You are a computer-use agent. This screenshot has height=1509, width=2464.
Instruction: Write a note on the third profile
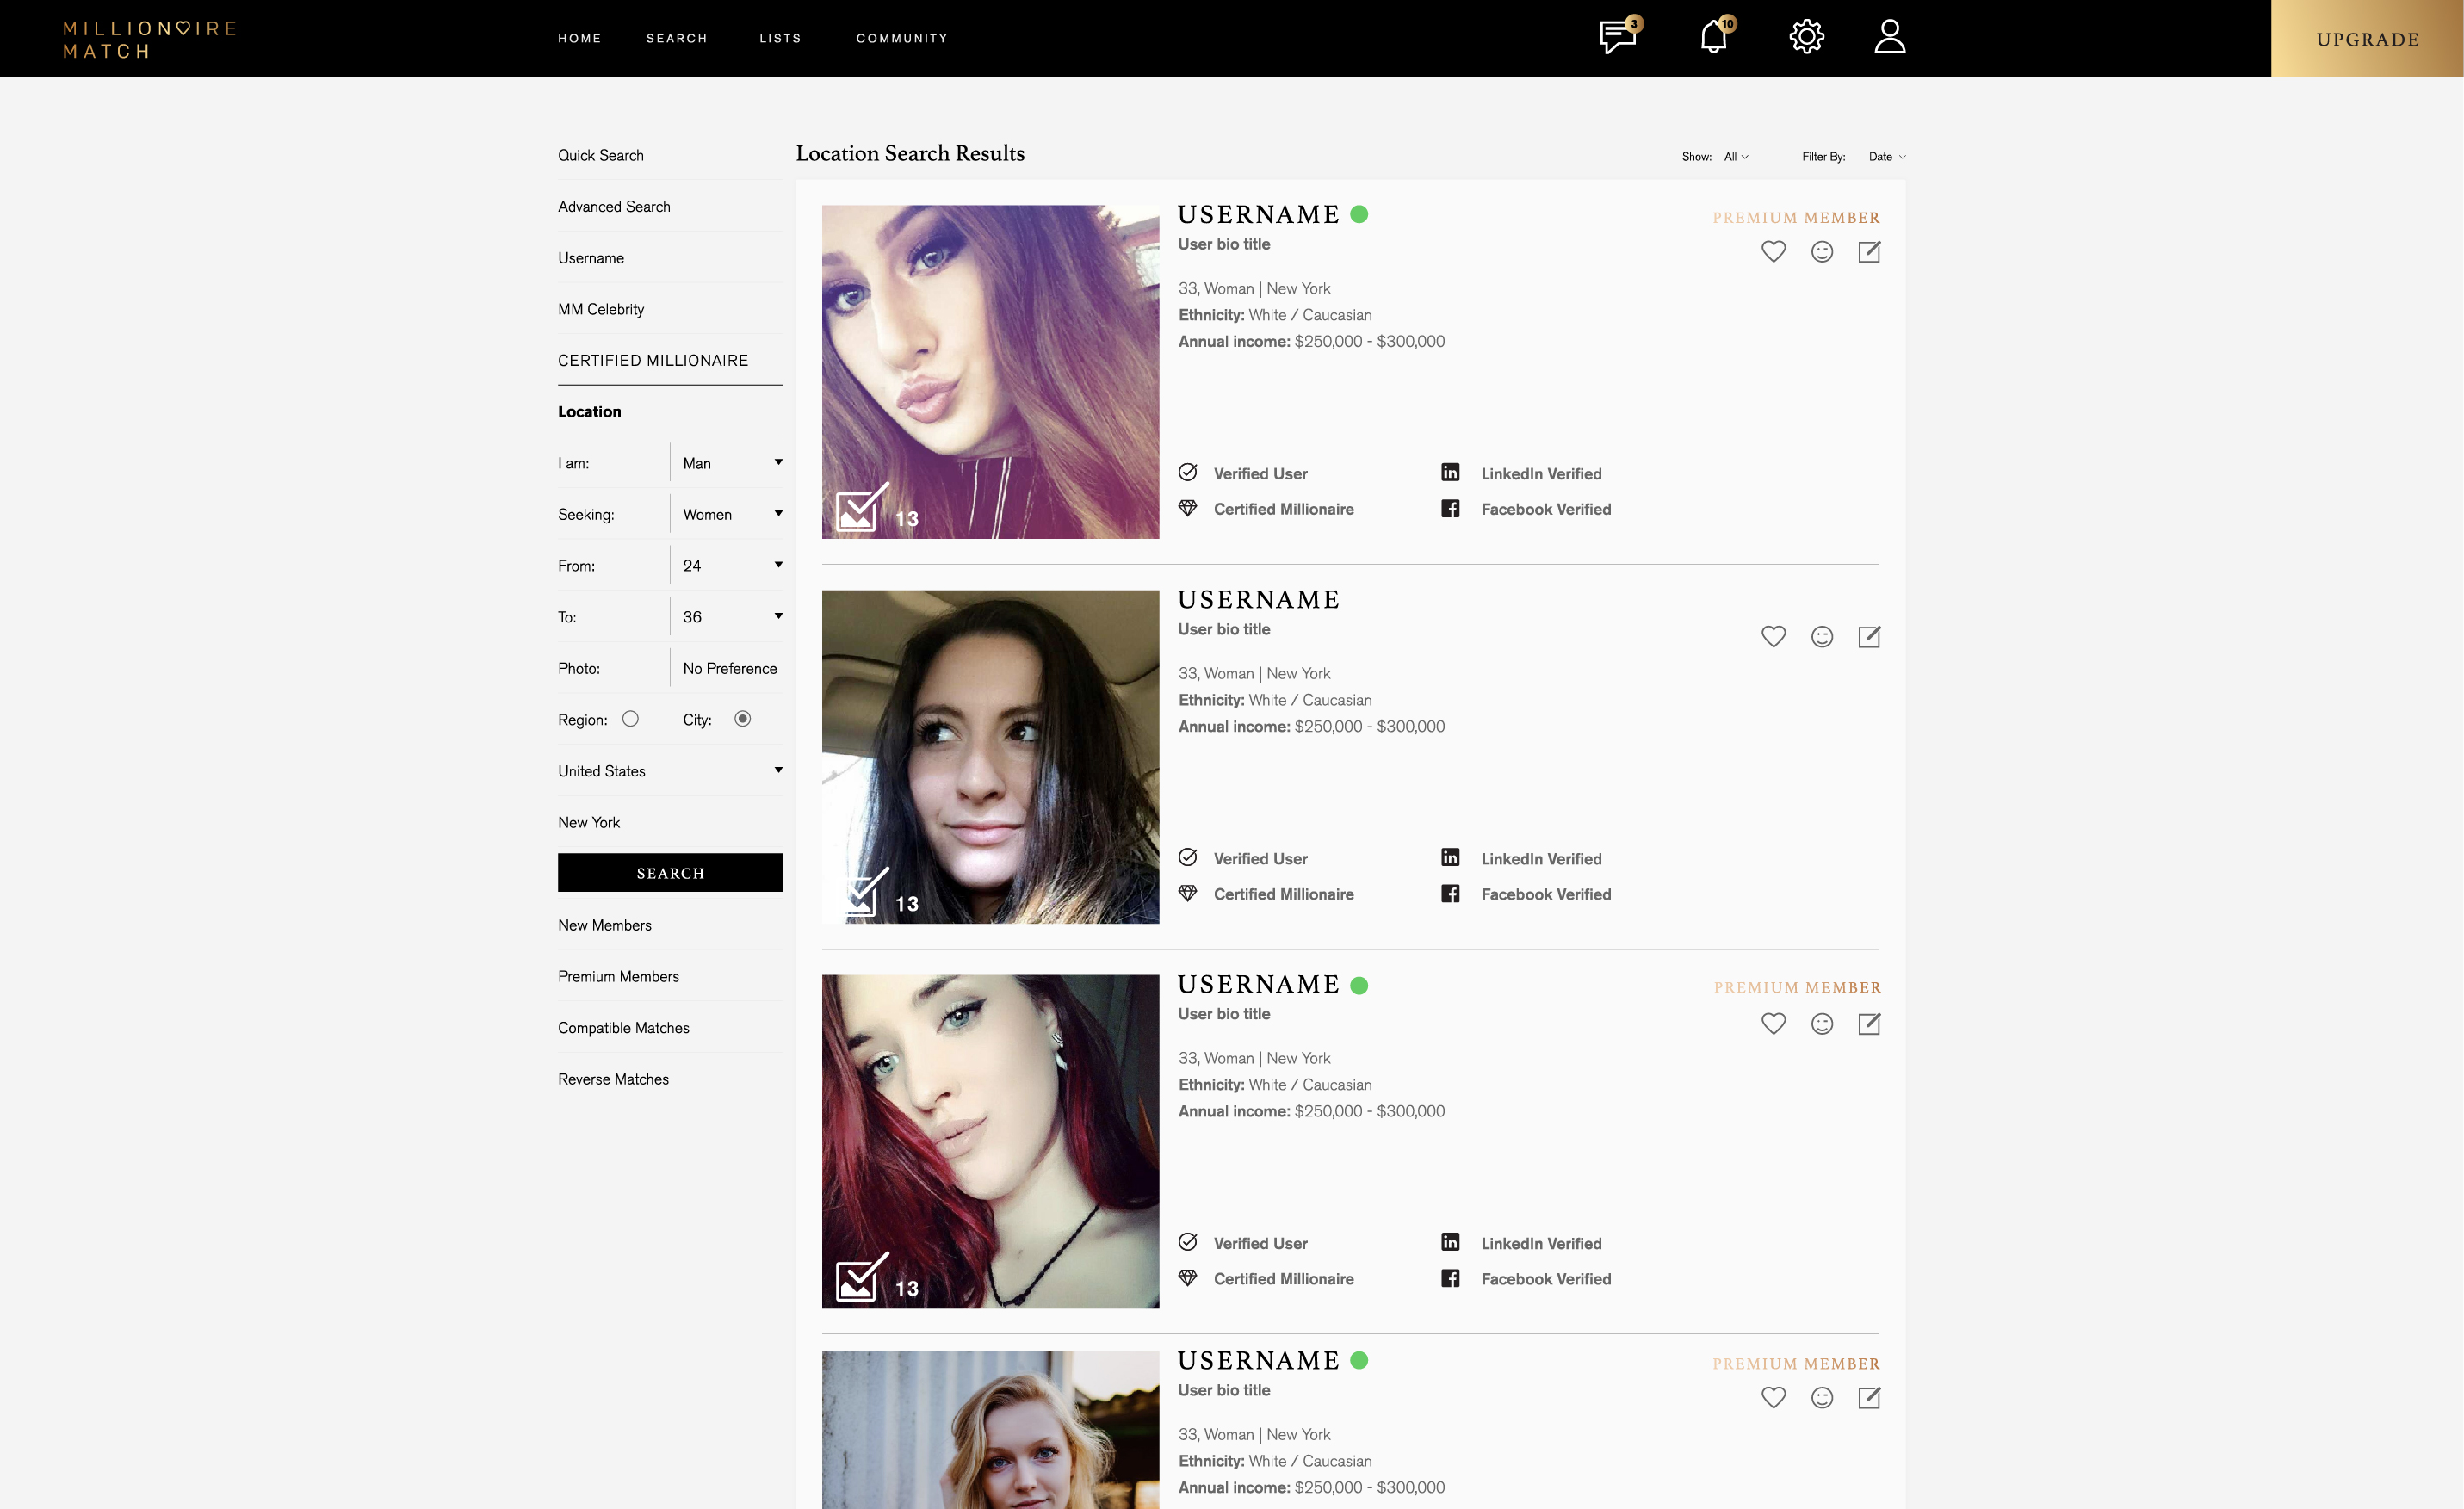(1869, 1024)
